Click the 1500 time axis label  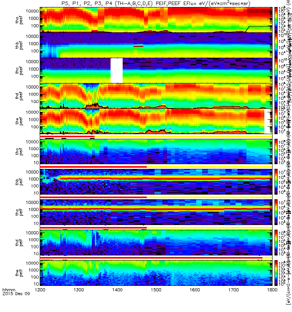pyautogui.click(x=156, y=290)
